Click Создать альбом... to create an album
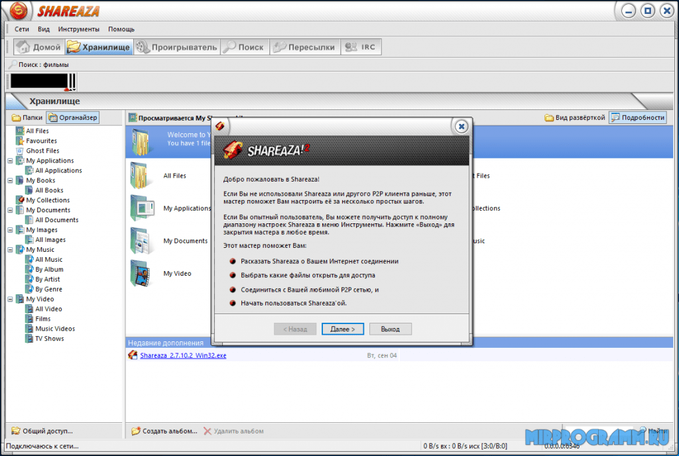 click(164, 431)
